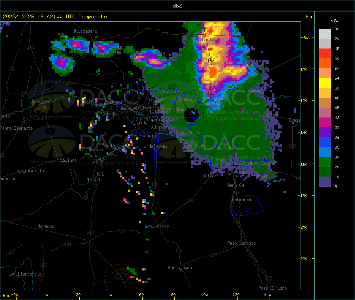The width and height of the screenshot is (355, 300).
Task: Click the gold 48-51 dBZ legend swatch
Action: 325,93
